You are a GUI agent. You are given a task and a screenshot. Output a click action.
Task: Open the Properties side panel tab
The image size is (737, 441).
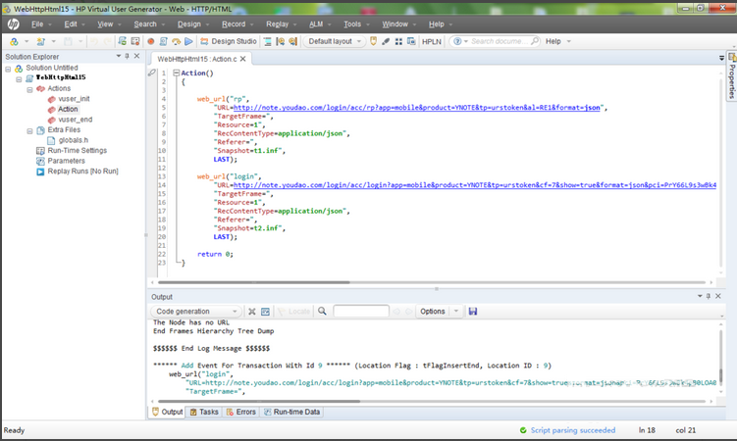731,76
